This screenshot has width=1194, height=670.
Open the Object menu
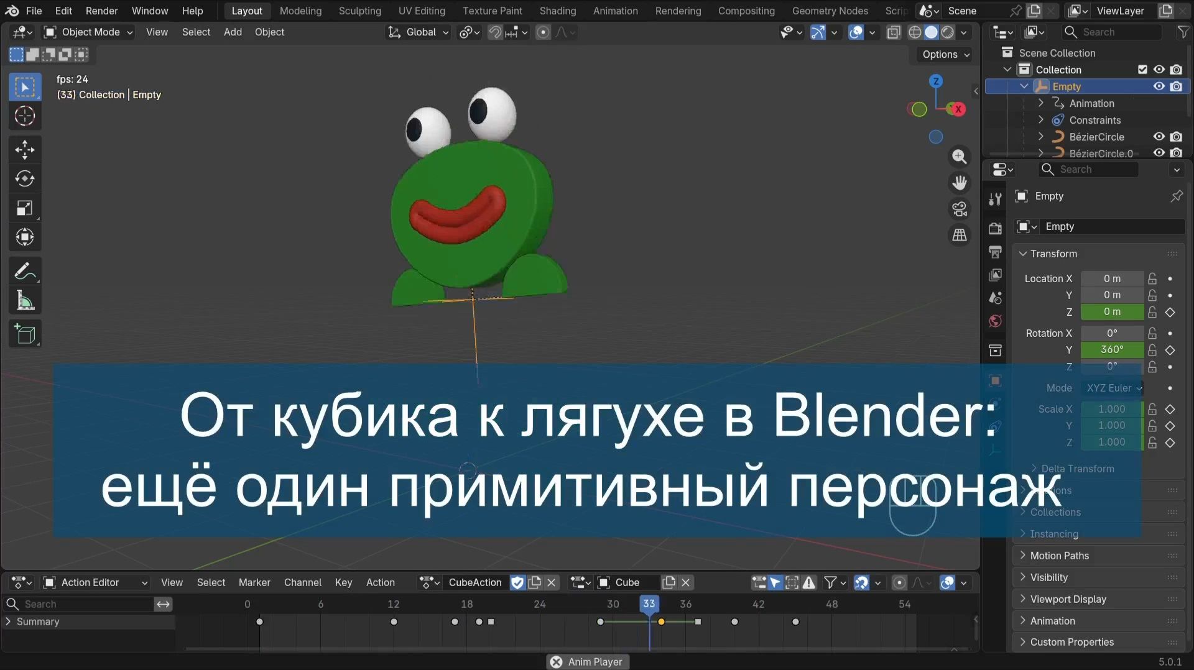pyautogui.click(x=269, y=32)
